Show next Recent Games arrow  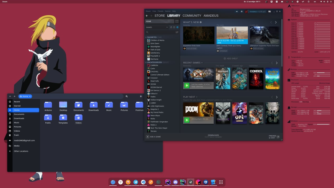tap(277, 63)
